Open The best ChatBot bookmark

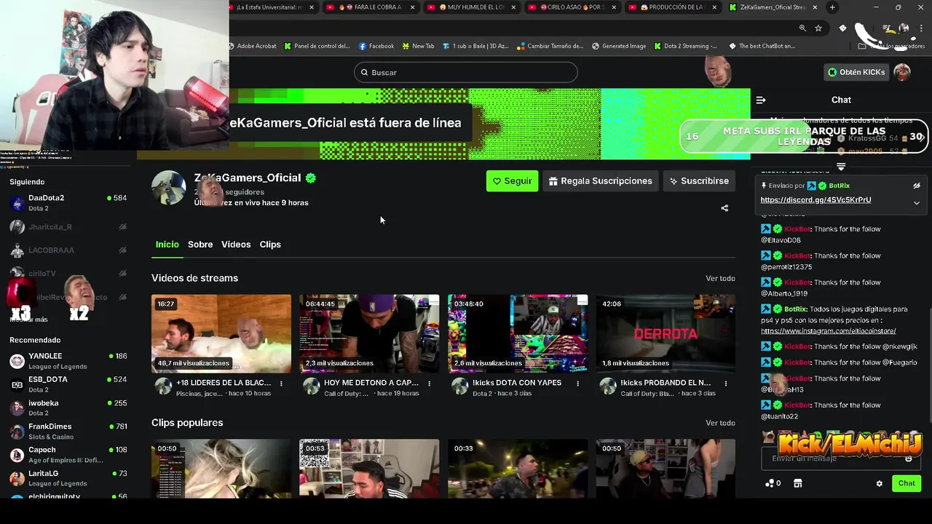click(762, 46)
